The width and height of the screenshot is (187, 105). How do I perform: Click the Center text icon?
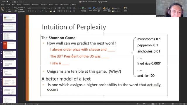62,11
